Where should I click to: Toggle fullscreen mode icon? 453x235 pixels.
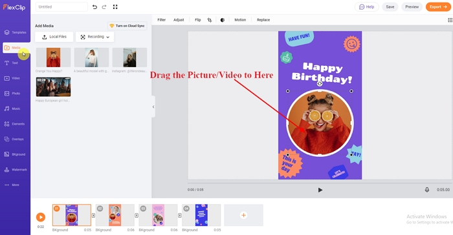115,7
